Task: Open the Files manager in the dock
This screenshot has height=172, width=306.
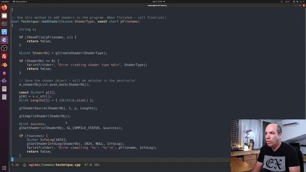Action: click(4, 16)
